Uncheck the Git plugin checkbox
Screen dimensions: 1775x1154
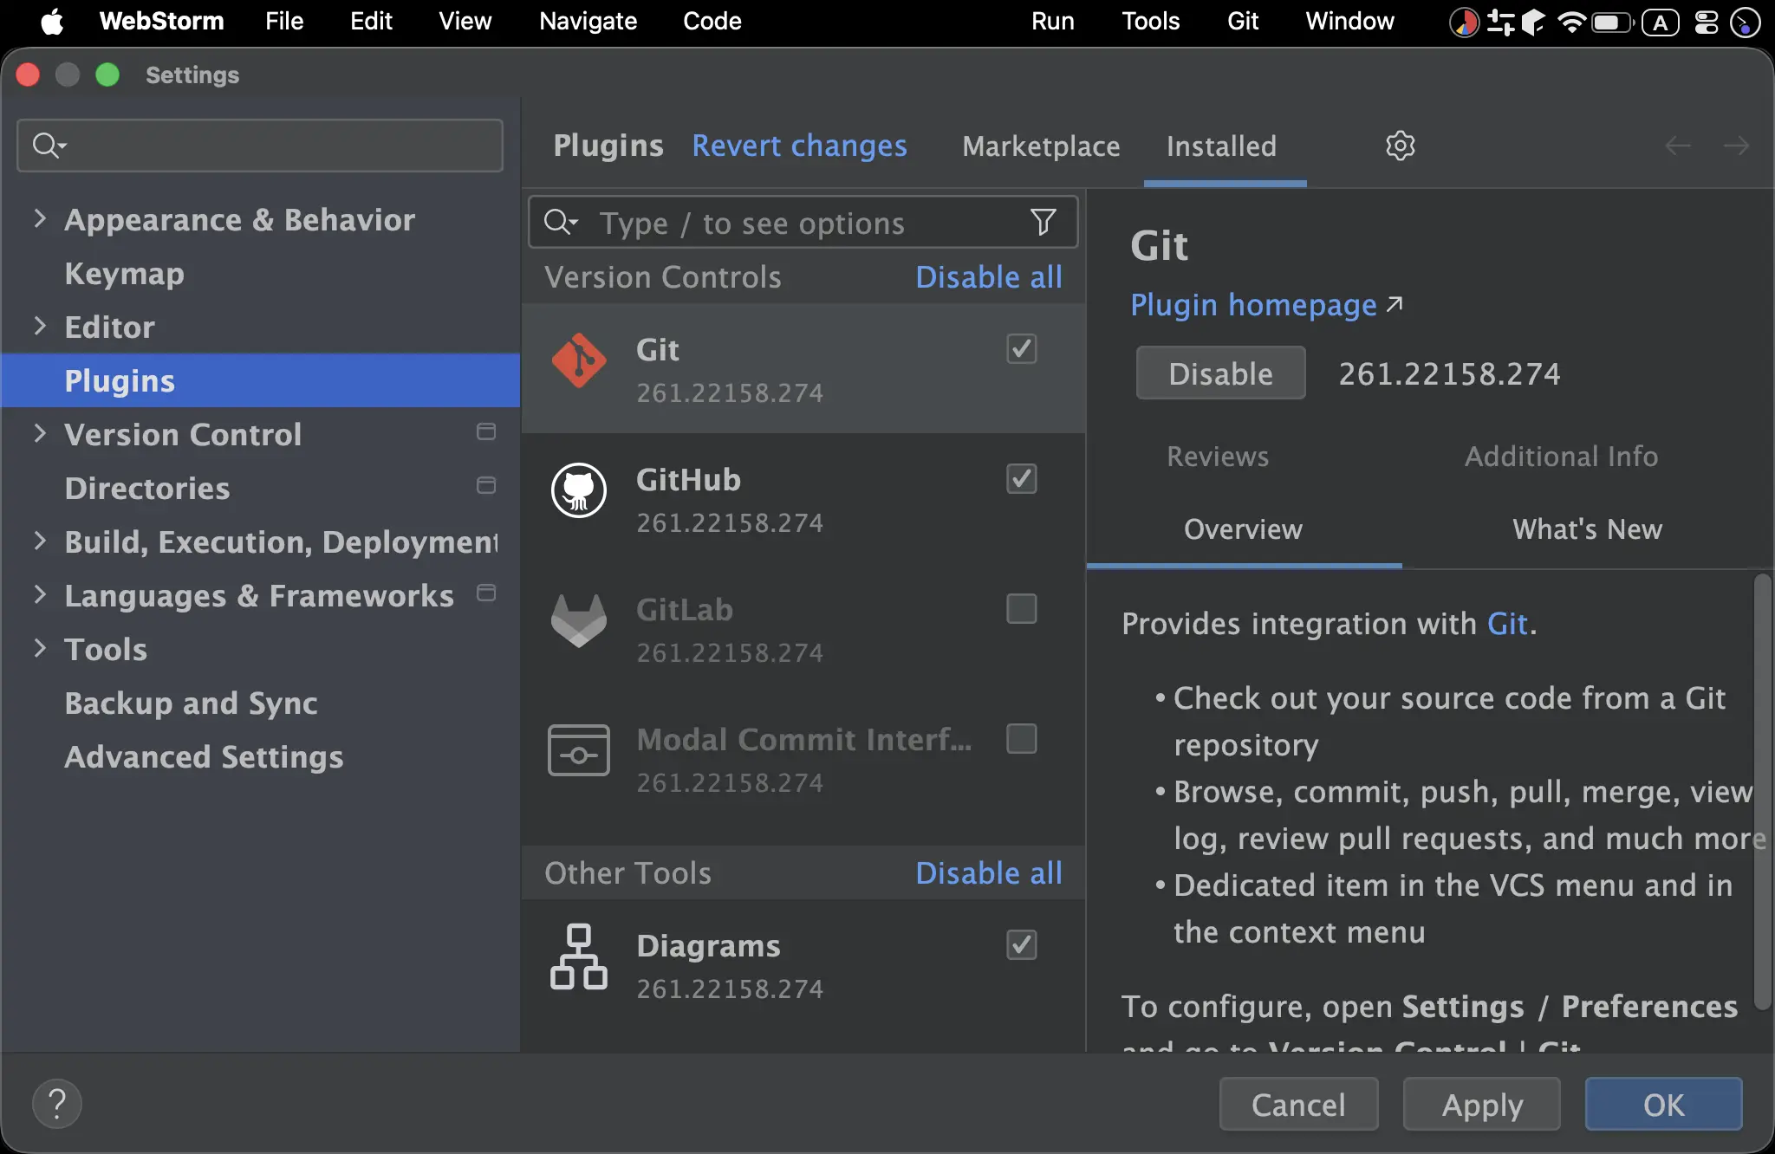click(1022, 348)
